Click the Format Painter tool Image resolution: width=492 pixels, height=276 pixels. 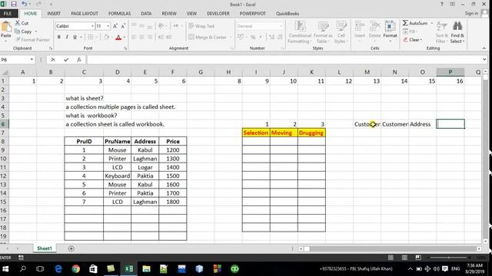point(32,40)
